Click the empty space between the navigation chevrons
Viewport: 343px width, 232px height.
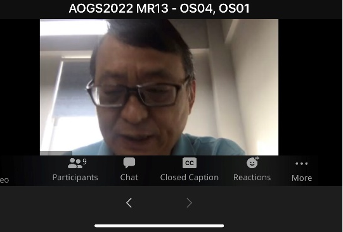coord(159,203)
